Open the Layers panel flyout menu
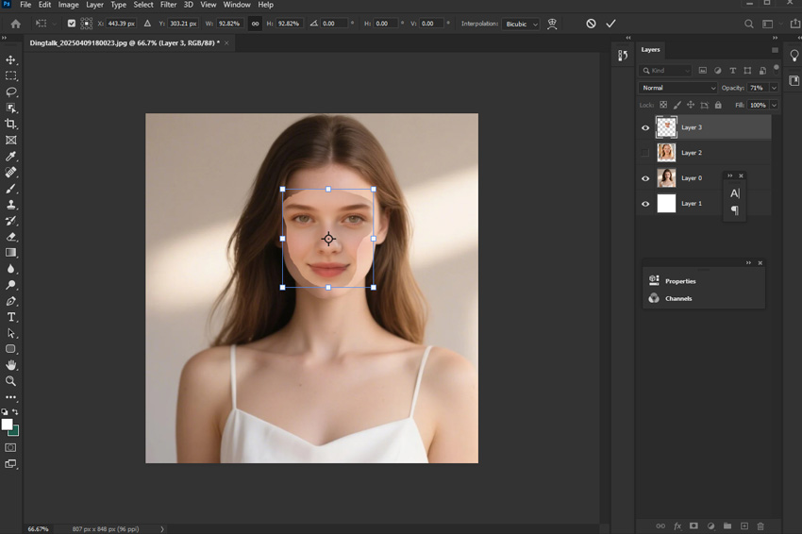Viewport: 802px width, 534px height. point(775,50)
